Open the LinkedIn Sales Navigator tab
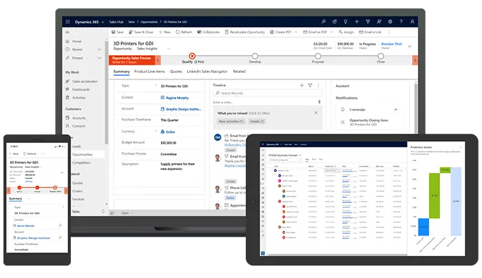The height and width of the screenshot is (278, 482). point(208,71)
